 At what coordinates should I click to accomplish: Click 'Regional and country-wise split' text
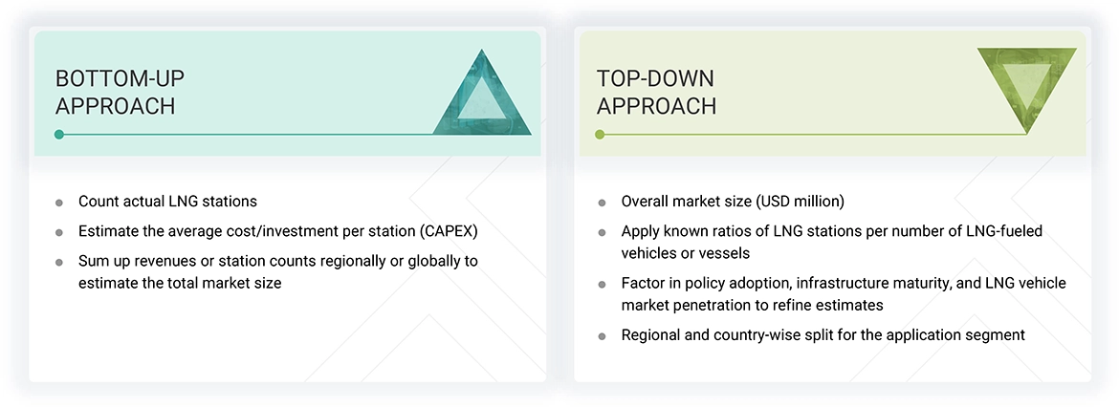click(x=823, y=335)
